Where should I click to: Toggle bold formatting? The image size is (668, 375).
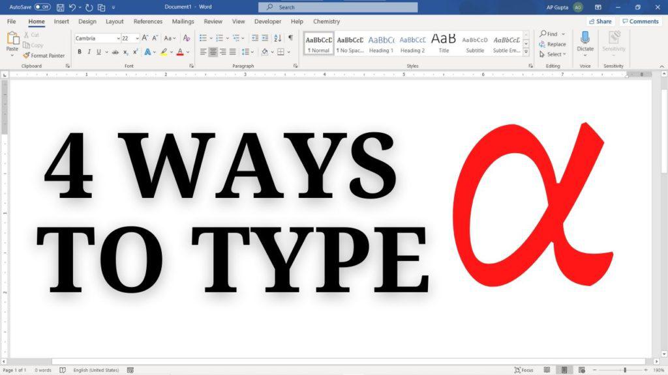coord(80,51)
